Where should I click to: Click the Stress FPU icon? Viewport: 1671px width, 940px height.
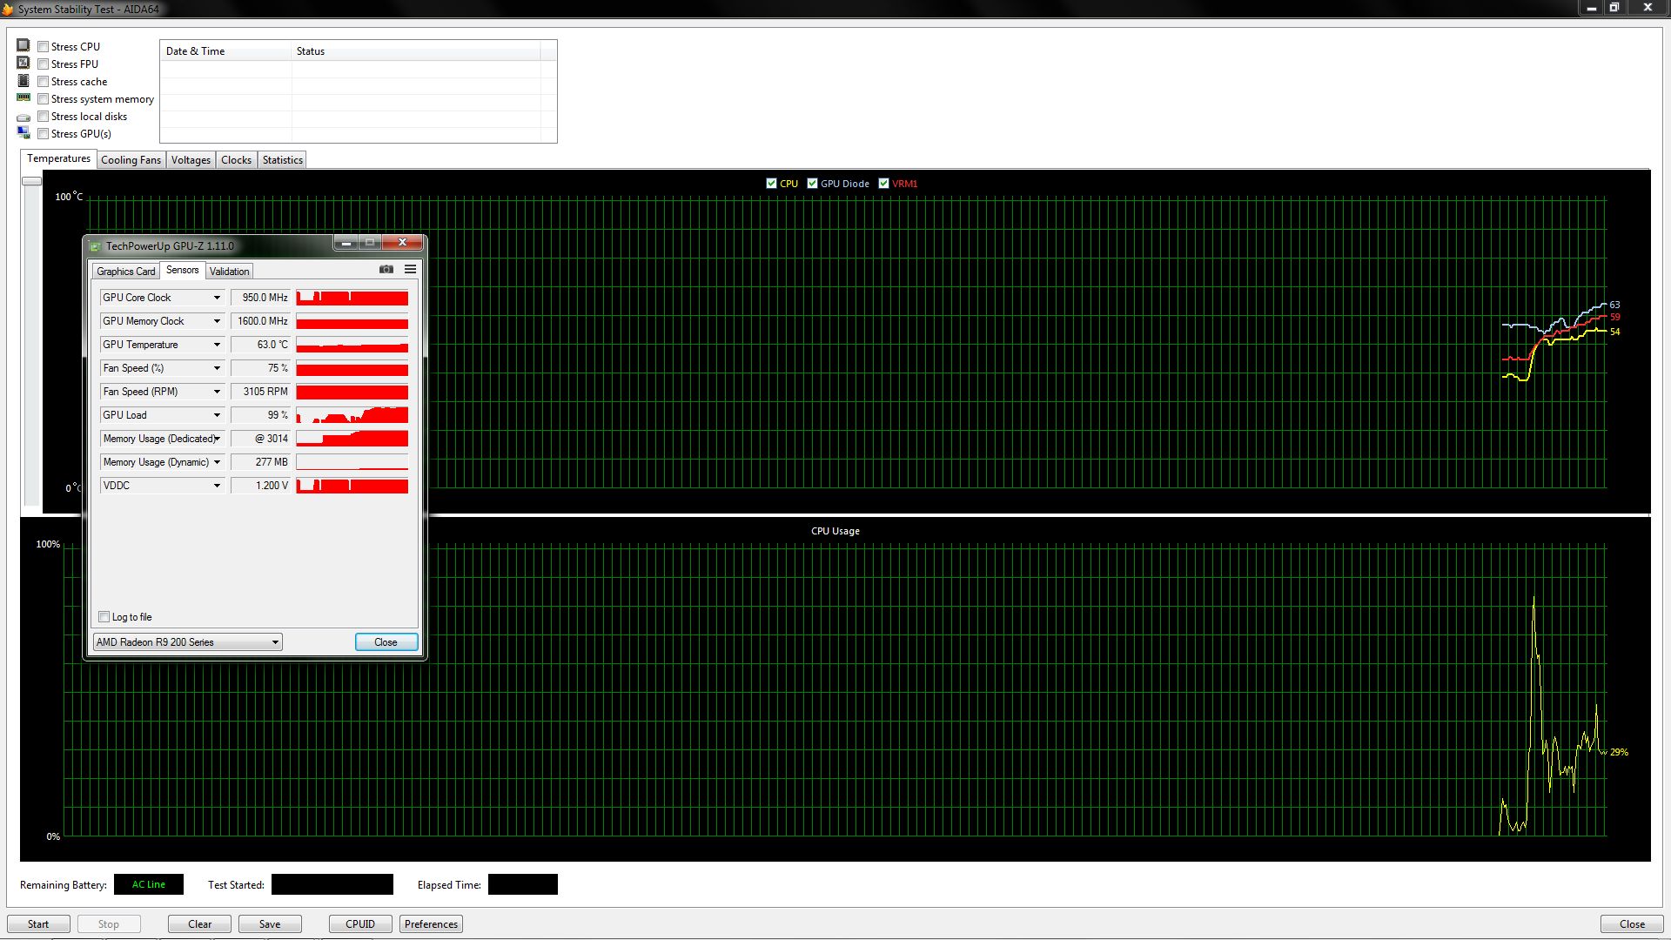(23, 63)
